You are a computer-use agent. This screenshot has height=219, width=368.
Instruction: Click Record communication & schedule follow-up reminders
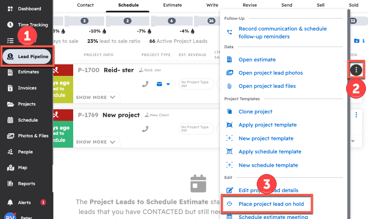(x=282, y=33)
